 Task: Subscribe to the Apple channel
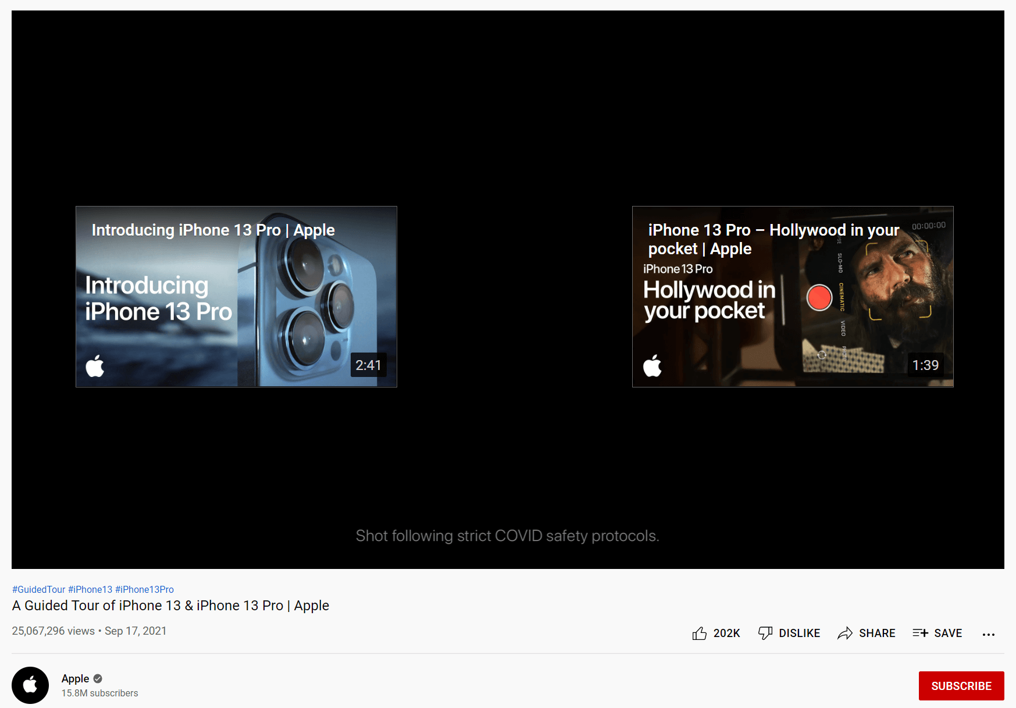[x=961, y=686]
